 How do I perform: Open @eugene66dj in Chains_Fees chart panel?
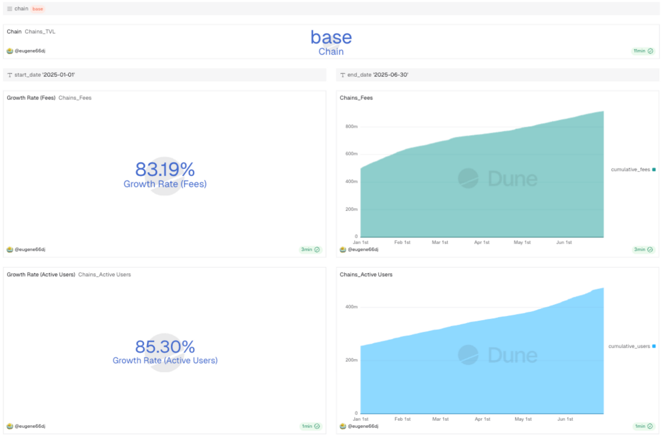363,249
